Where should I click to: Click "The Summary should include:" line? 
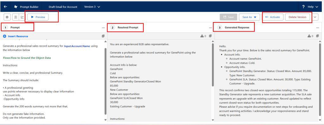21,80
